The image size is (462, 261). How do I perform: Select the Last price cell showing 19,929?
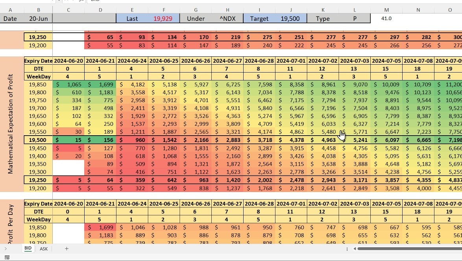click(x=164, y=18)
